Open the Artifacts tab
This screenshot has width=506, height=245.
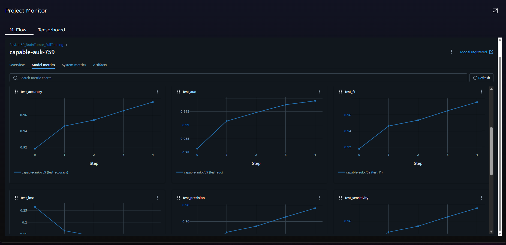(x=100, y=65)
